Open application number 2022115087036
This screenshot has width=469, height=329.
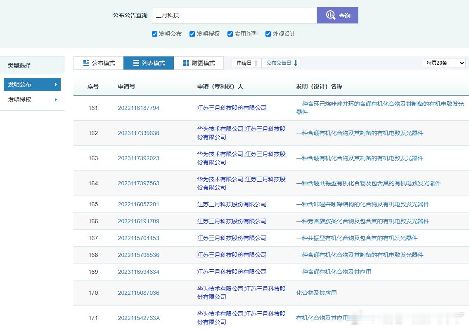point(138,293)
